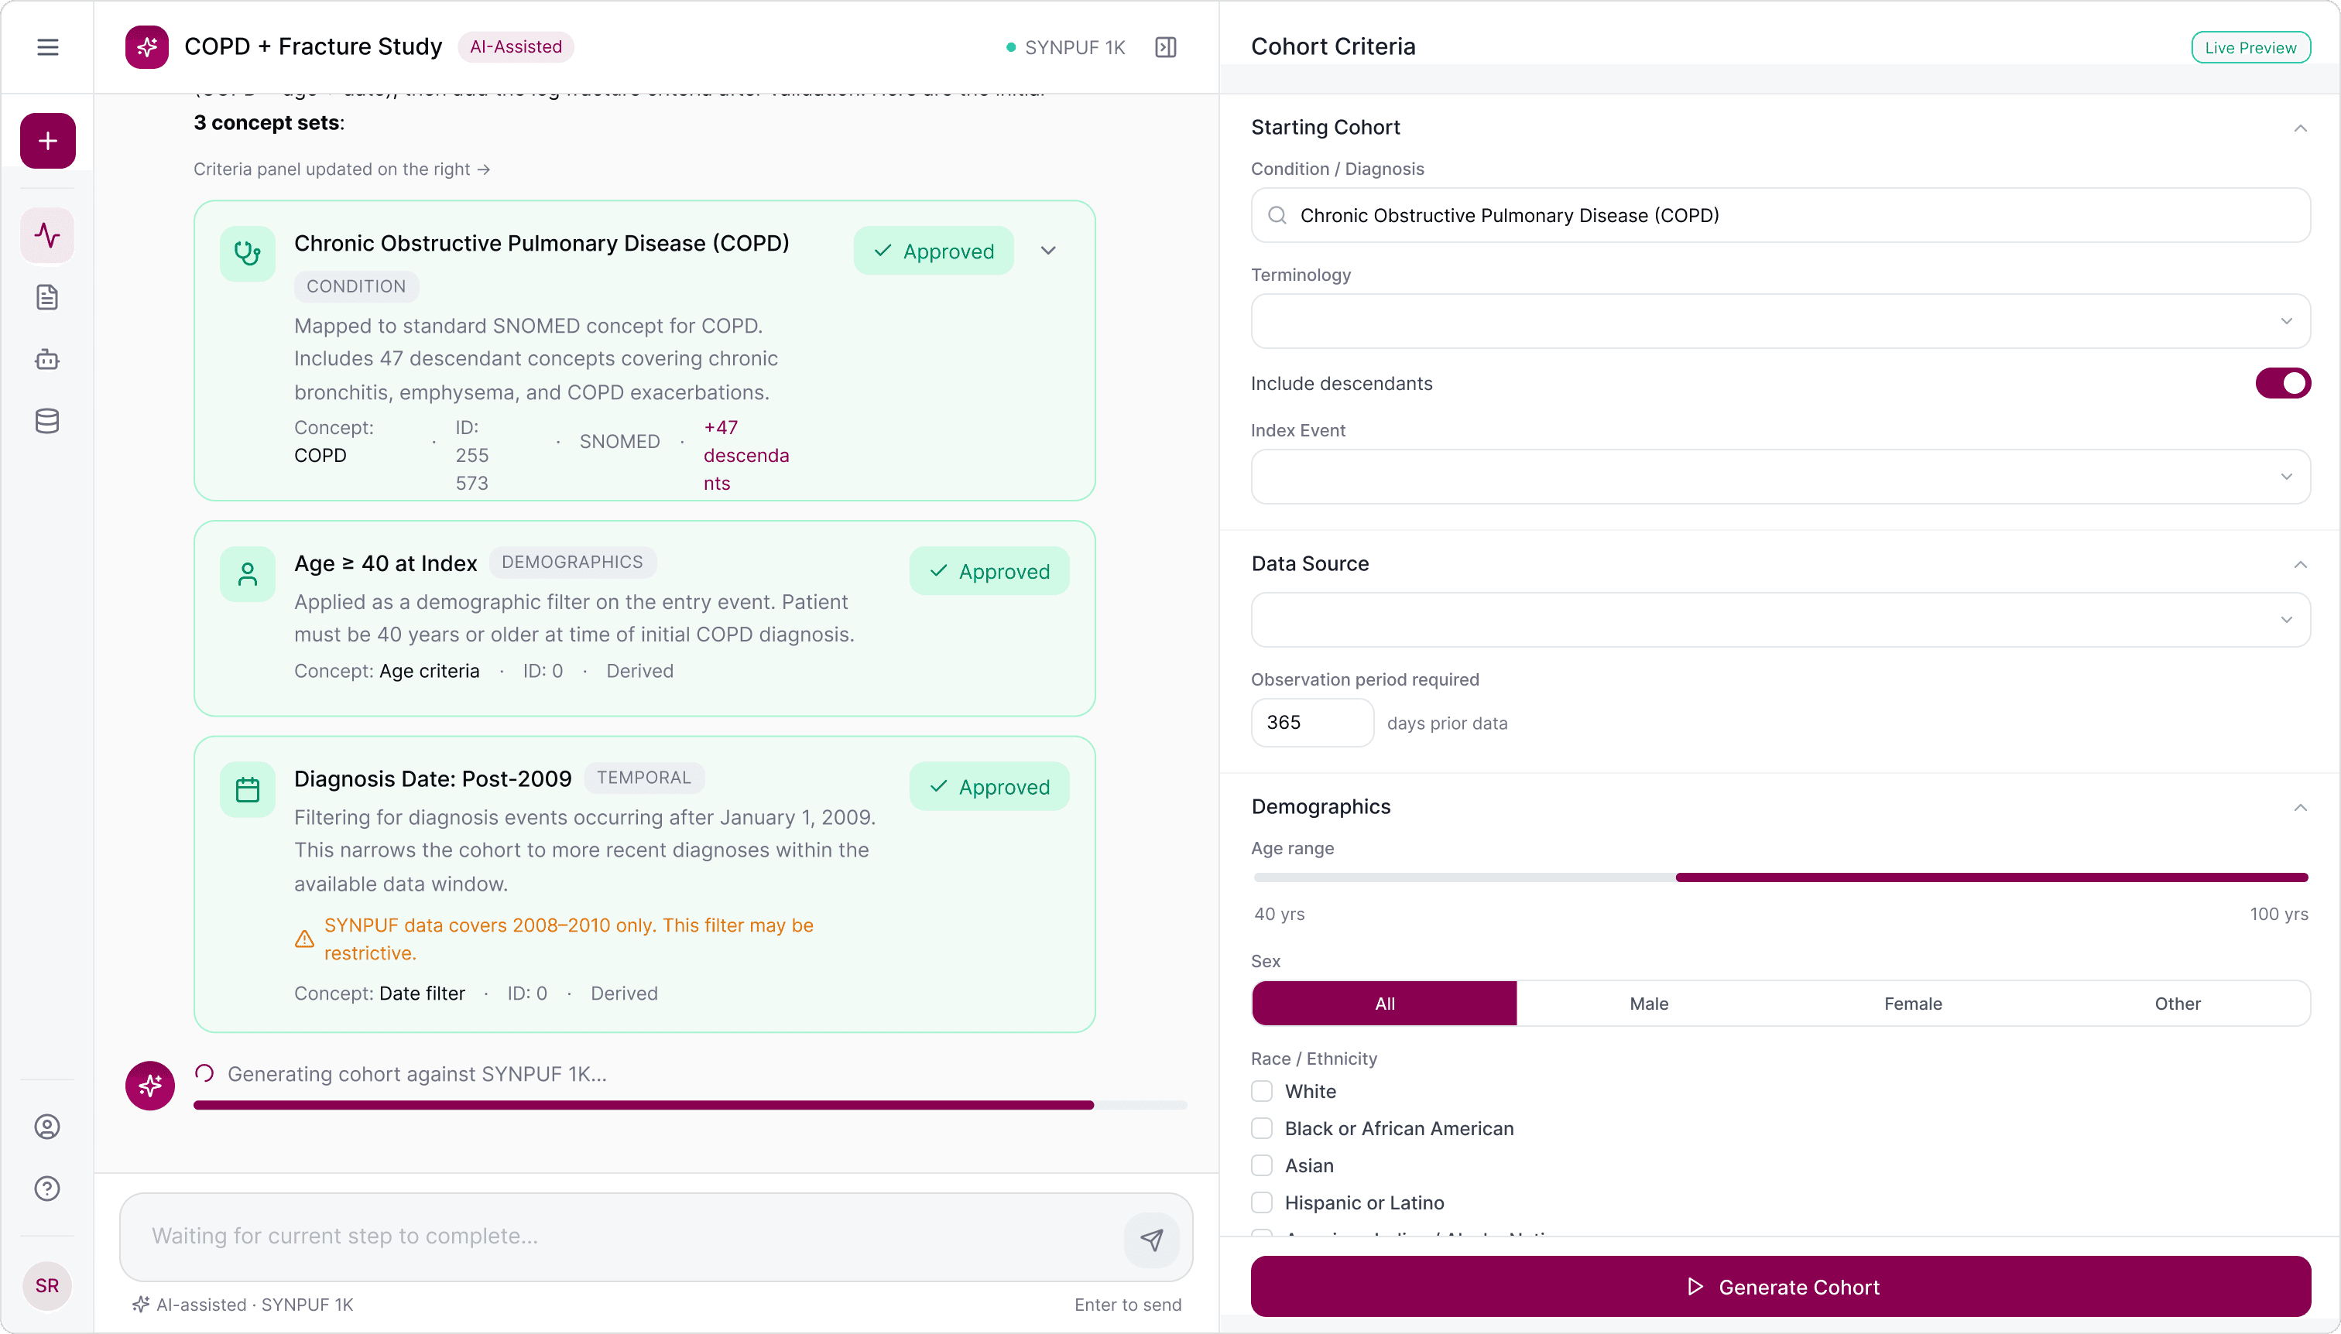The width and height of the screenshot is (2341, 1334).
Task: Open the robot assistant sidebar icon
Action: (x=48, y=359)
